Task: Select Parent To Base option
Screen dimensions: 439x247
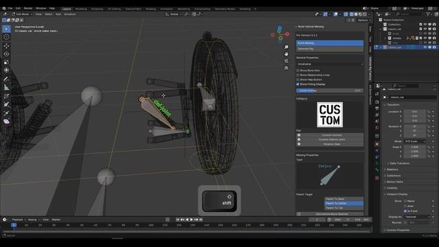Action: [x=344, y=199]
